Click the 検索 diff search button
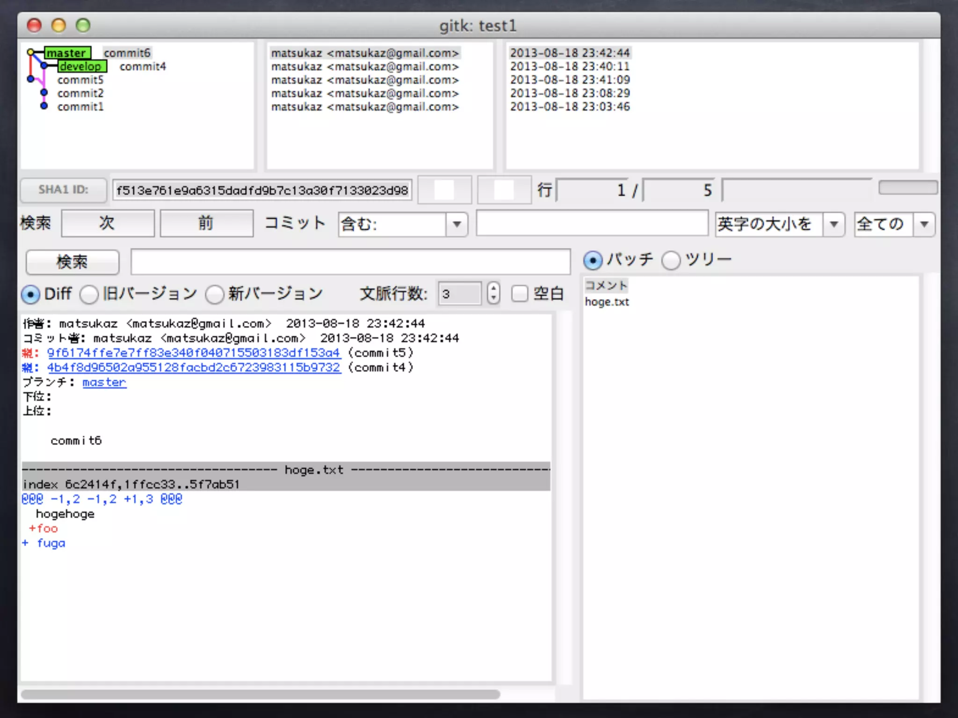 point(73,262)
